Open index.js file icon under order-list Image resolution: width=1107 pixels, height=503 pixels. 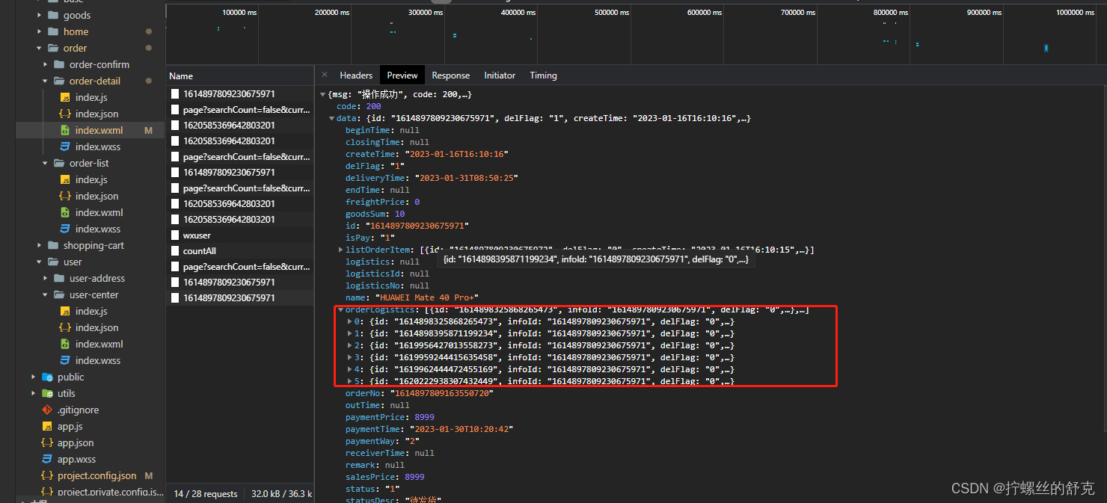pos(65,179)
